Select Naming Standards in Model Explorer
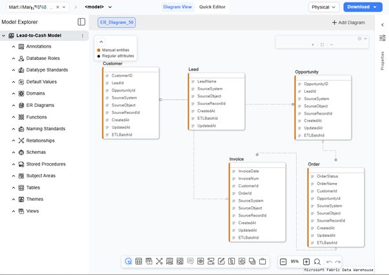The height and width of the screenshot is (275, 389). click(x=46, y=129)
